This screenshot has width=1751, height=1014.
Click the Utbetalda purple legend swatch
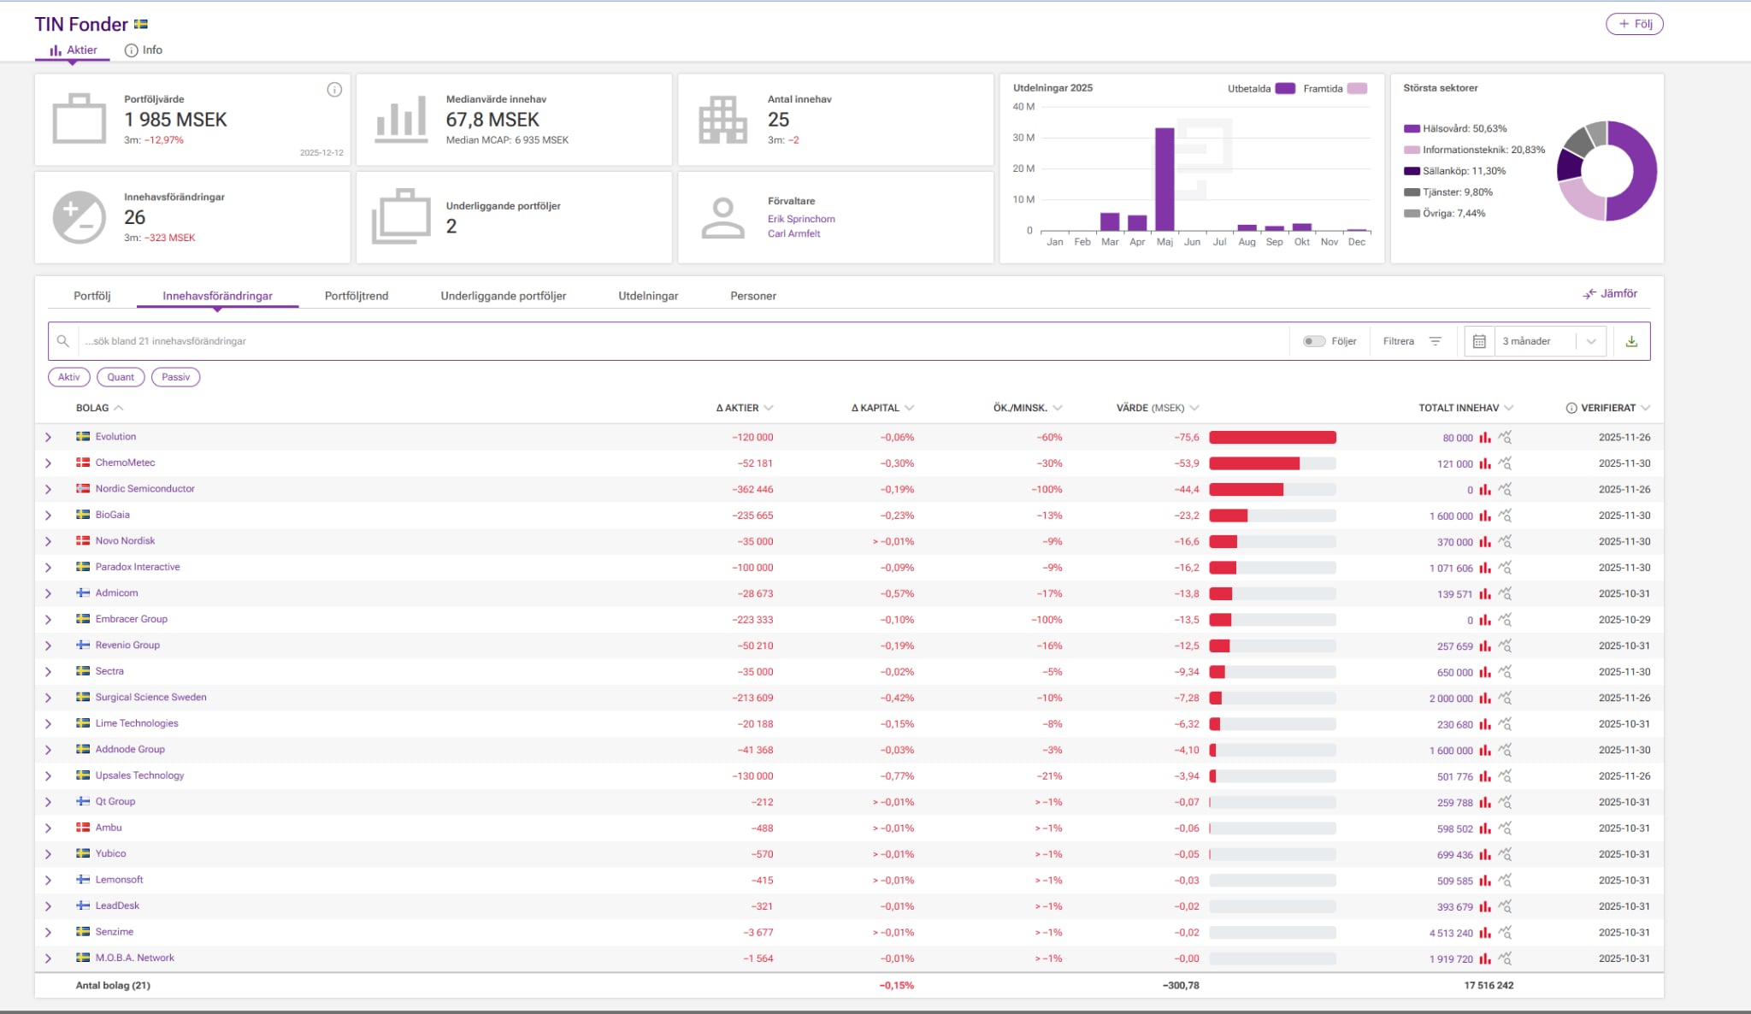pyautogui.click(x=1285, y=88)
